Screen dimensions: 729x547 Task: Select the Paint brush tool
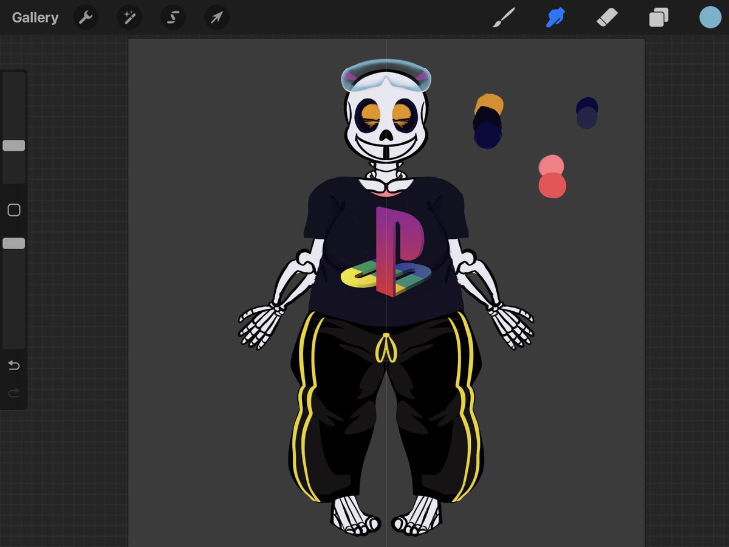[x=504, y=18]
